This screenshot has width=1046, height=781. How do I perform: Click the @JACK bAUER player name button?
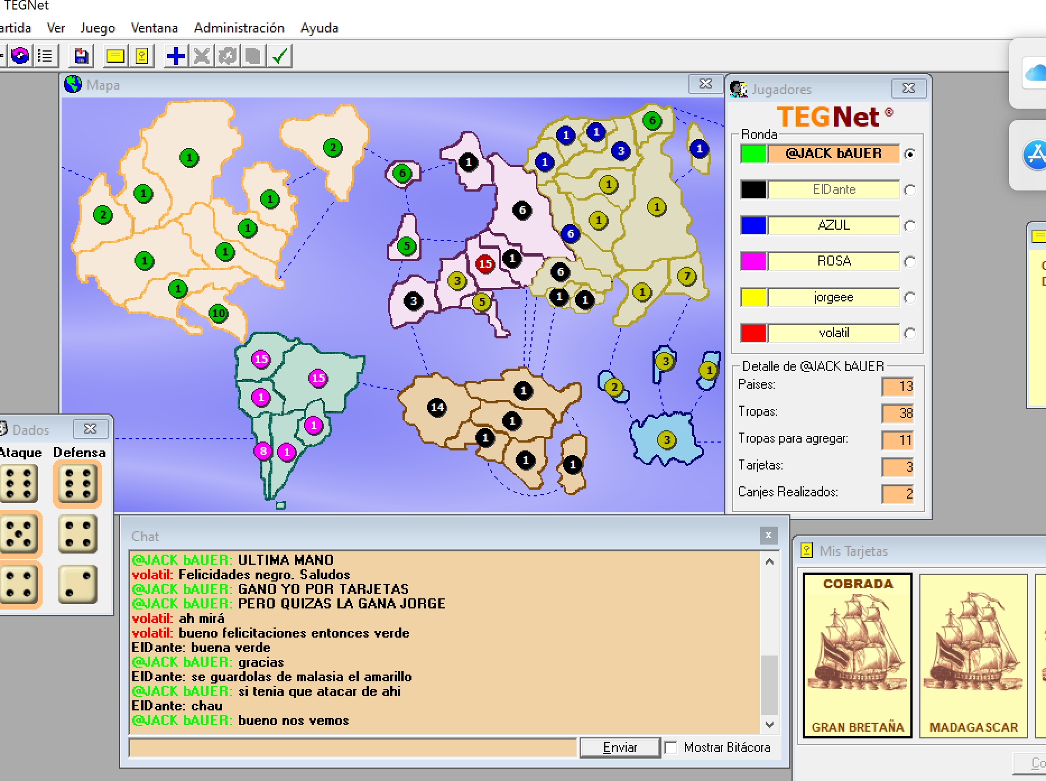tap(834, 154)
